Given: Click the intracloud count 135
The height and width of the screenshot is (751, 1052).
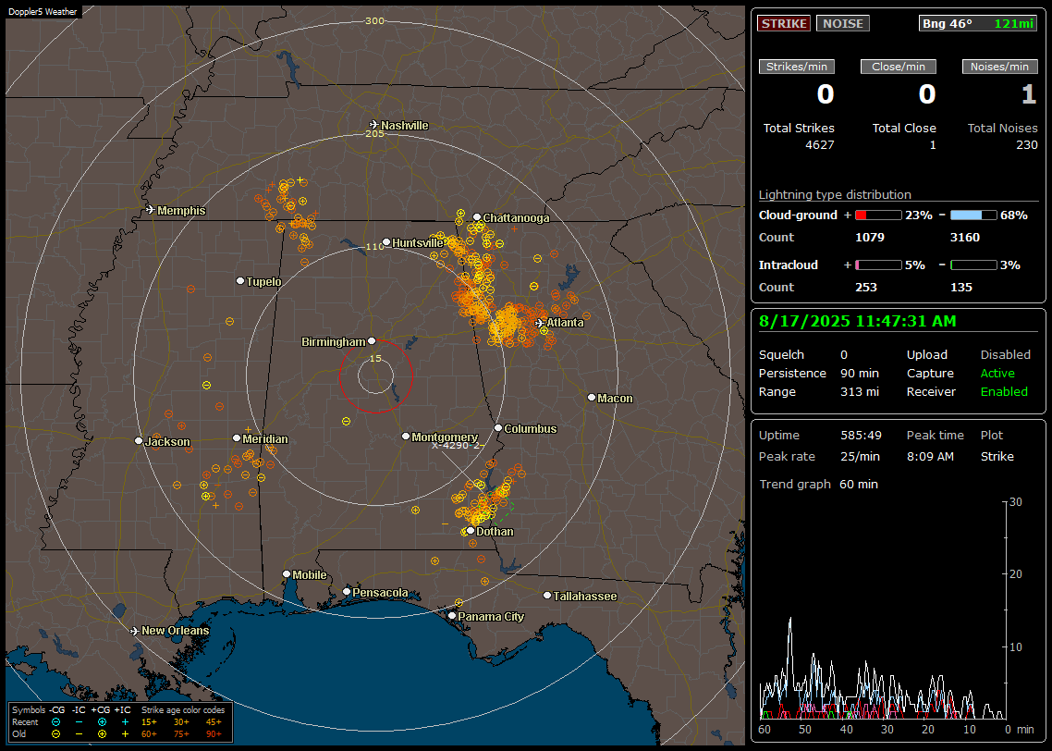Looking at the screenshot, I should tap(960, 288).
